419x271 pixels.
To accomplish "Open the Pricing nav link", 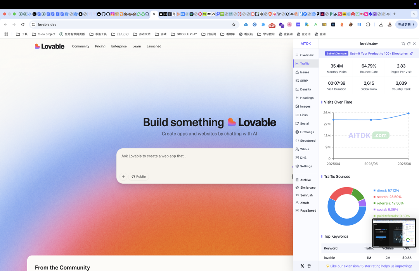I will [100, 46].
